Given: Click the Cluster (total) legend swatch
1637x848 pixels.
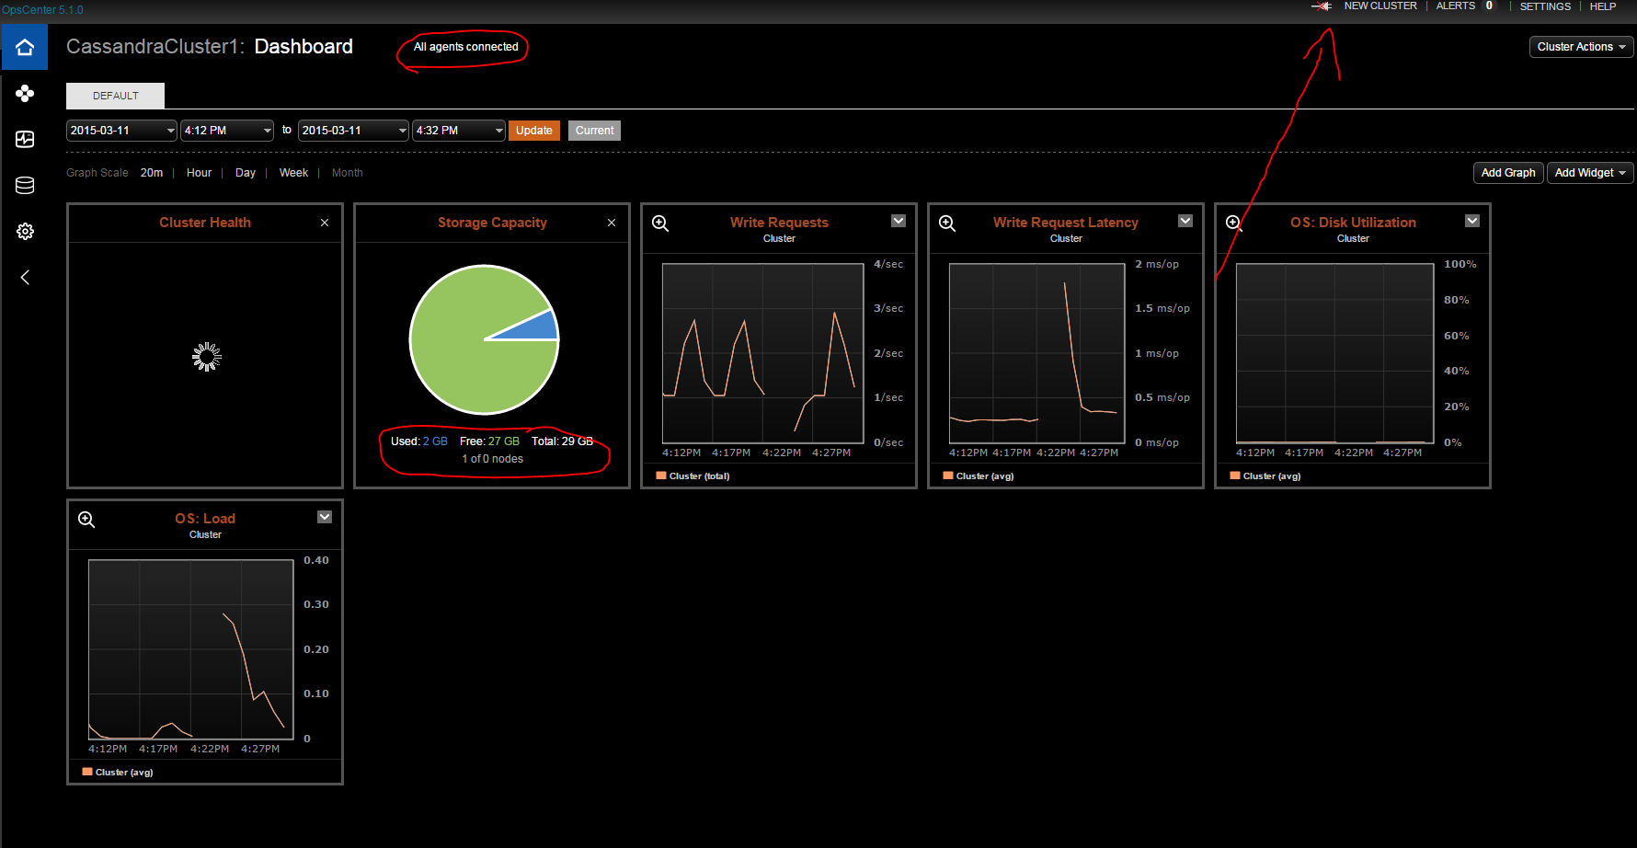Looking at the screenshot, I should point(661,476).
